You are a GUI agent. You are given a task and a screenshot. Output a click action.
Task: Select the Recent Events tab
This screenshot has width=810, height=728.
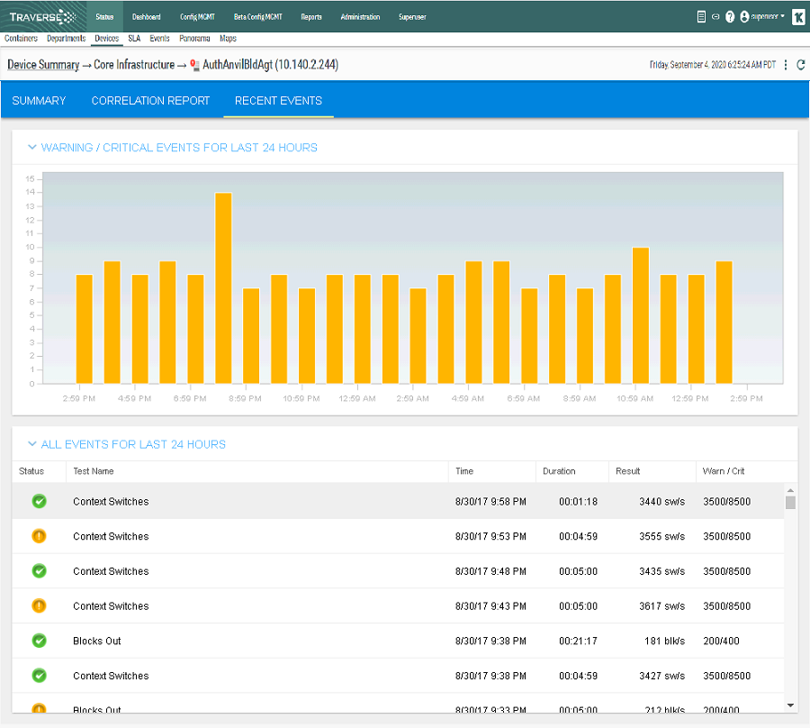pyautogui.click(x=278, y=101)
